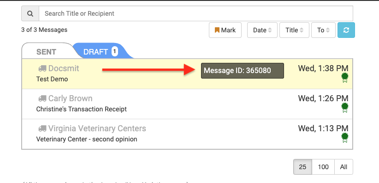
Task: Click green certified ribbon on Carly Brown message
Action: [x=345, y=108]
